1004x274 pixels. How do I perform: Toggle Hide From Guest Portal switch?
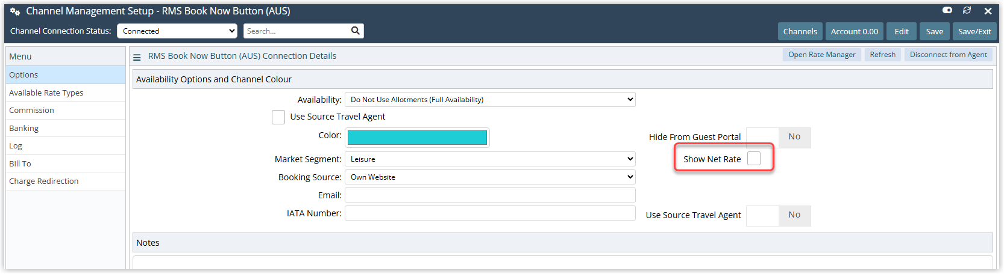[779, 138]
